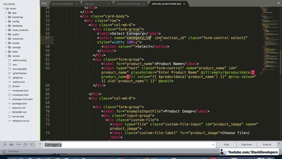282x159 pixels.
Task: Click the next tab arrow
Action: 45,3
